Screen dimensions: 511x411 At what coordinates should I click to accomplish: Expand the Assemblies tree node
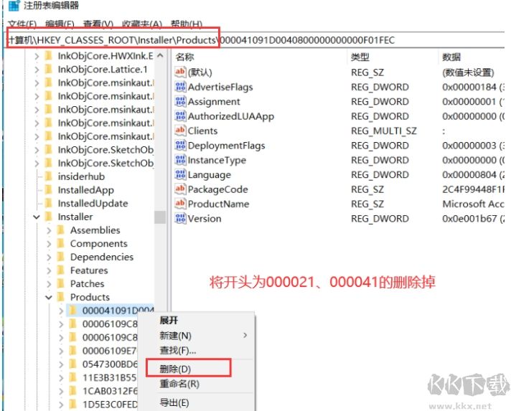click(x=49, y=230)
